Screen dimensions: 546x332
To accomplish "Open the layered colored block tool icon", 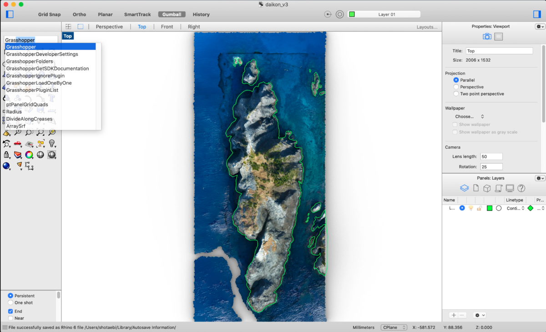I will point(18,155).
